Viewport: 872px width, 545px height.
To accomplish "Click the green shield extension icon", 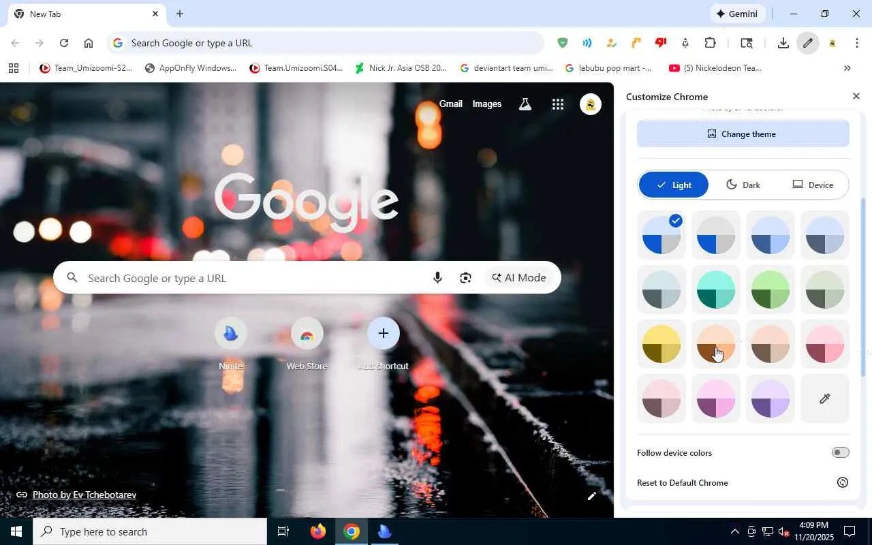I will (x=562, y=43).
